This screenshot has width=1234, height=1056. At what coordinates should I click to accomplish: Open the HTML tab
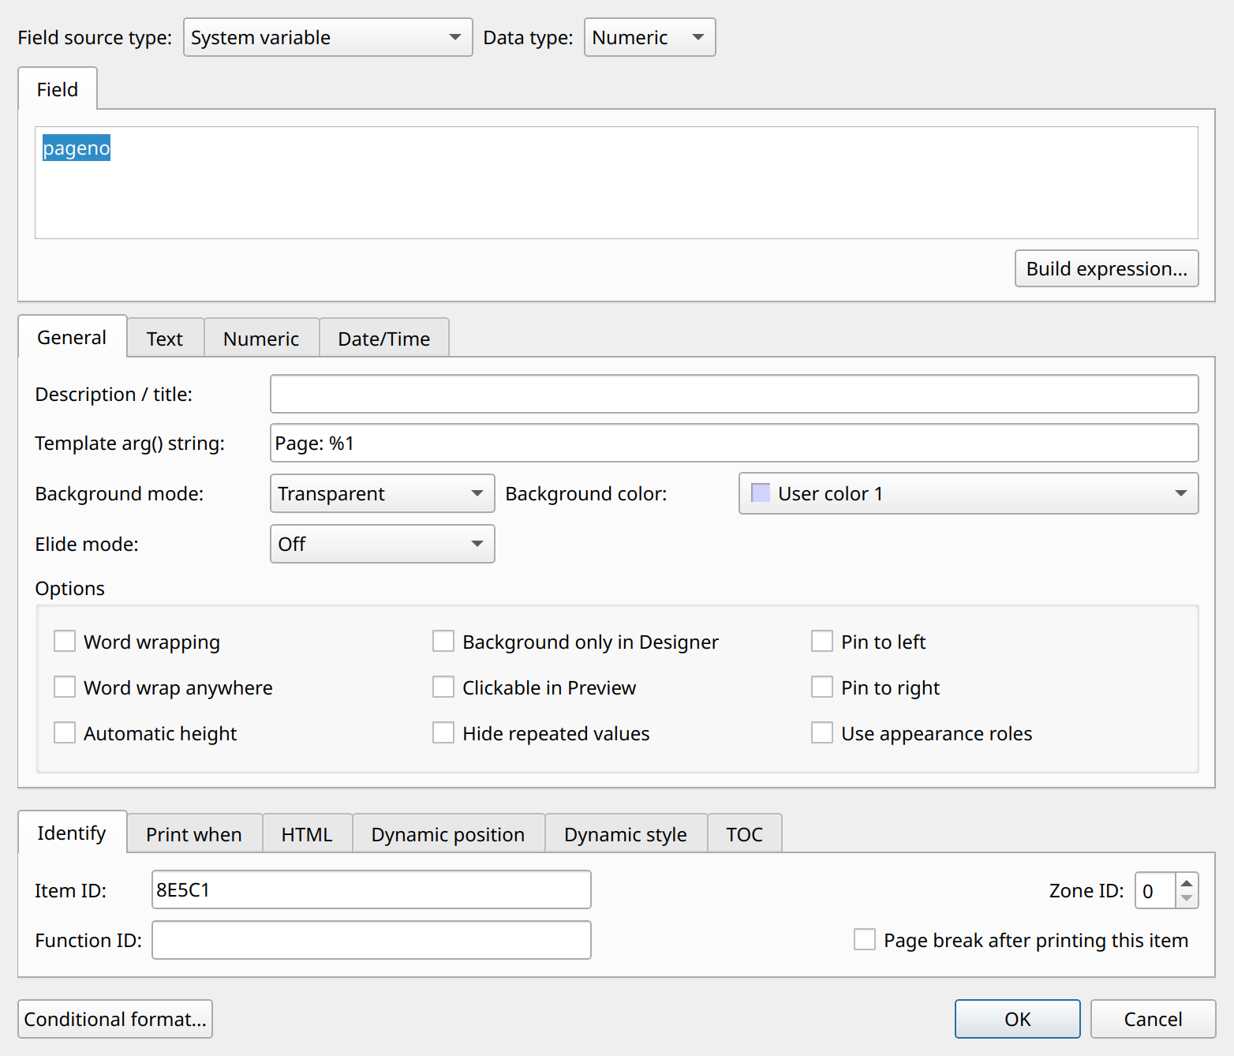307,834
